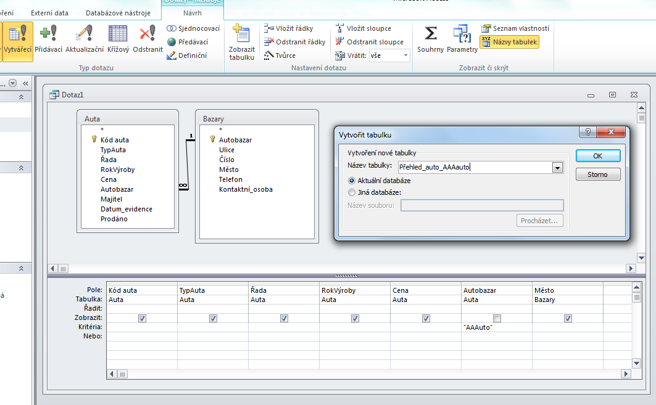Collapse the first navigation pane group
The height and width of the screenshot is (405, 656).
click(21, 97)
